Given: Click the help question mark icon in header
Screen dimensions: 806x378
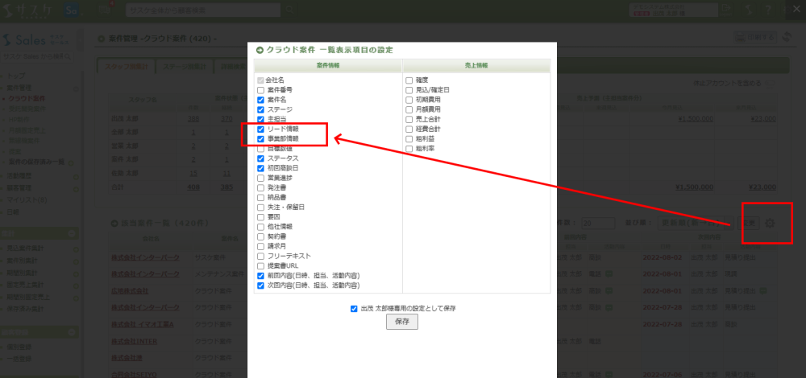Looking at the screenshot, I should pyautogui.click(x=767, y=10).
